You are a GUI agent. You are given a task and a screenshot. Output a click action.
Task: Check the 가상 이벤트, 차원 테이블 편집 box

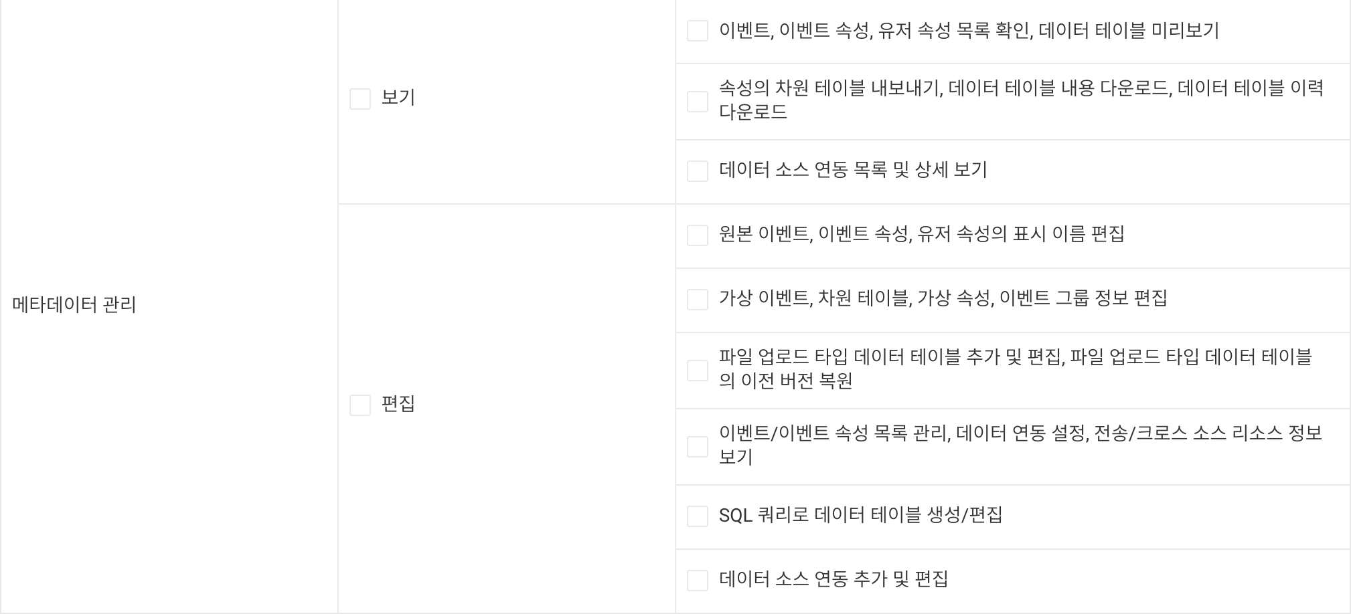[698, 300]
